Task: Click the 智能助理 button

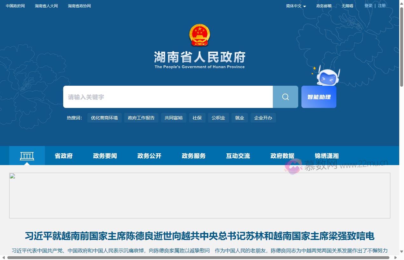Action: click(319, 97)
